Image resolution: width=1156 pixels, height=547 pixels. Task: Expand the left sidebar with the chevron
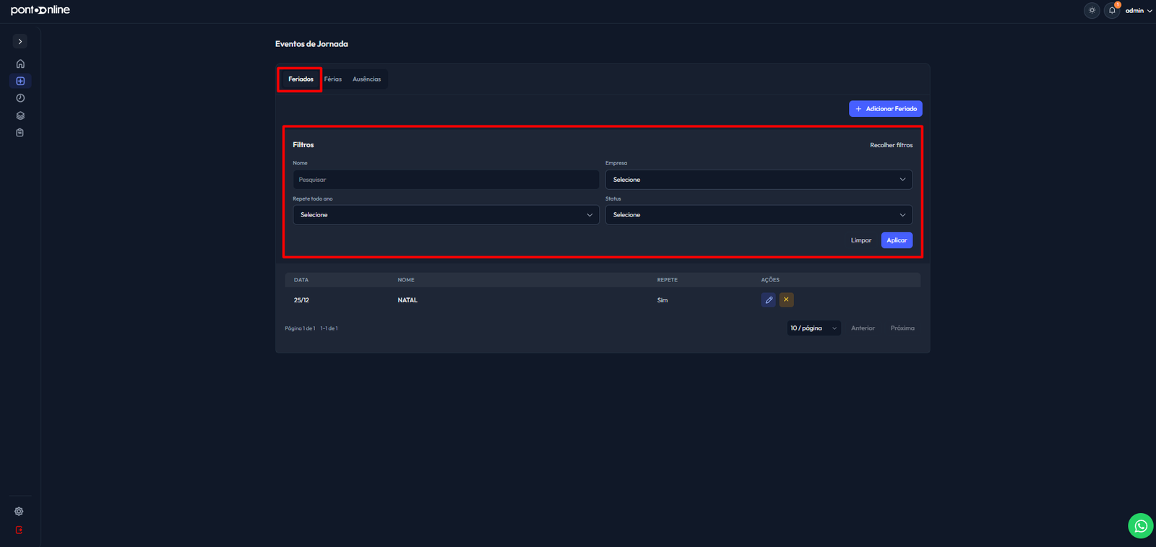20,42
